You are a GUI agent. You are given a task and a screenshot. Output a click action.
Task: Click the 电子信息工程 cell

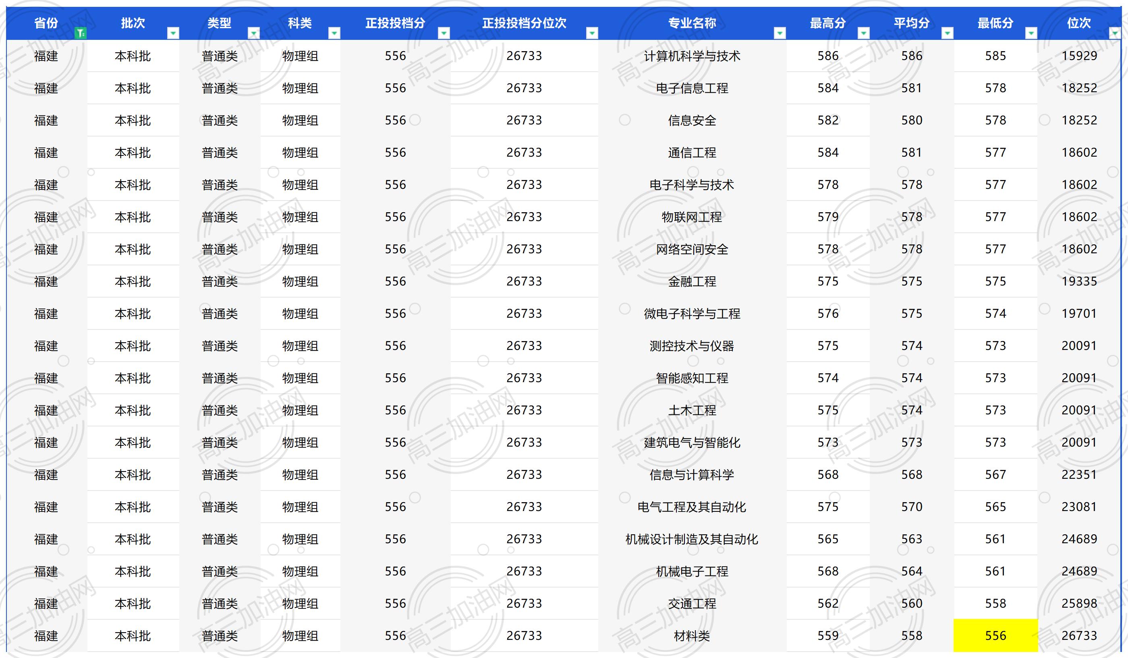692,88
